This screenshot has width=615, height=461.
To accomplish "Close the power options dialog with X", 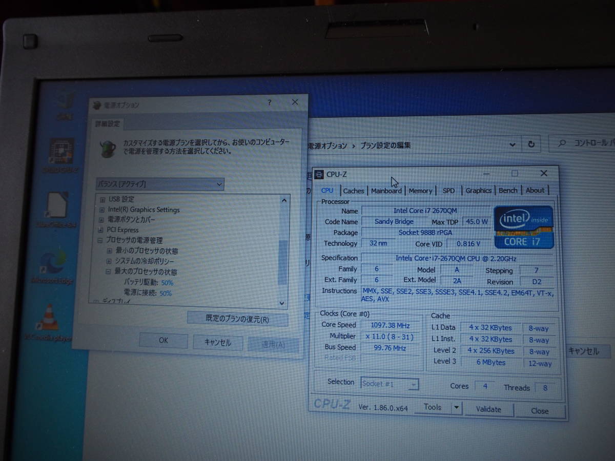I will (295, 102).
